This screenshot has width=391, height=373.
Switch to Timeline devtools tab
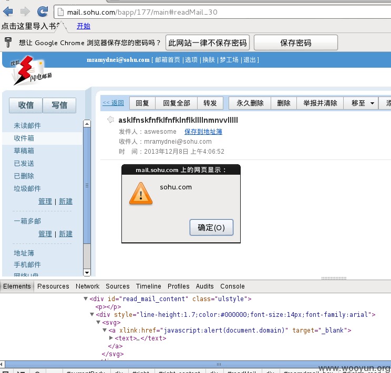[x=148, y=286]
